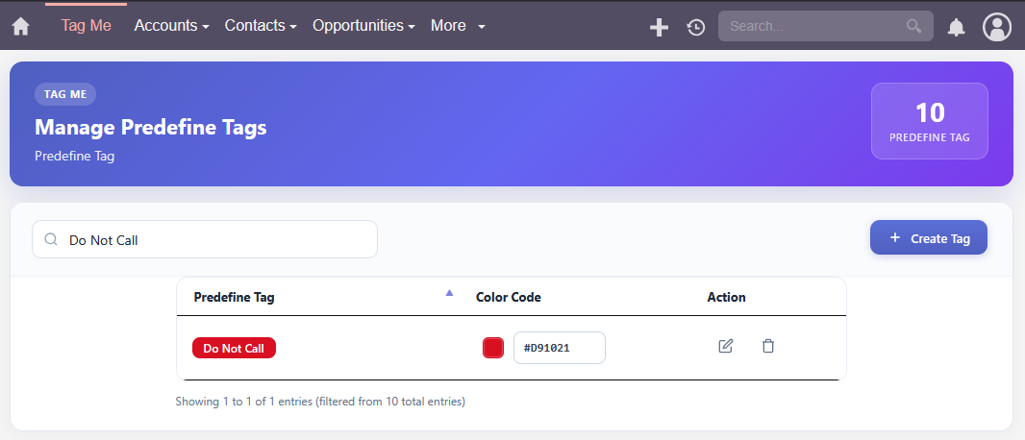Expand the Opportunities dropdown menu
Image resolution: width=1025 pixels, height=440 pixels.
click(x=363, y=26)
